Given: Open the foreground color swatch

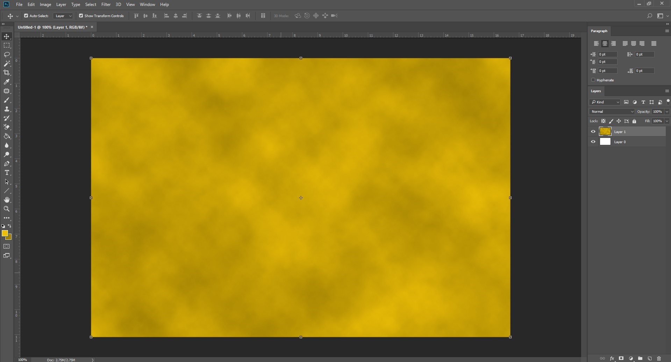Looking at the screenshot, I should 5,233.
